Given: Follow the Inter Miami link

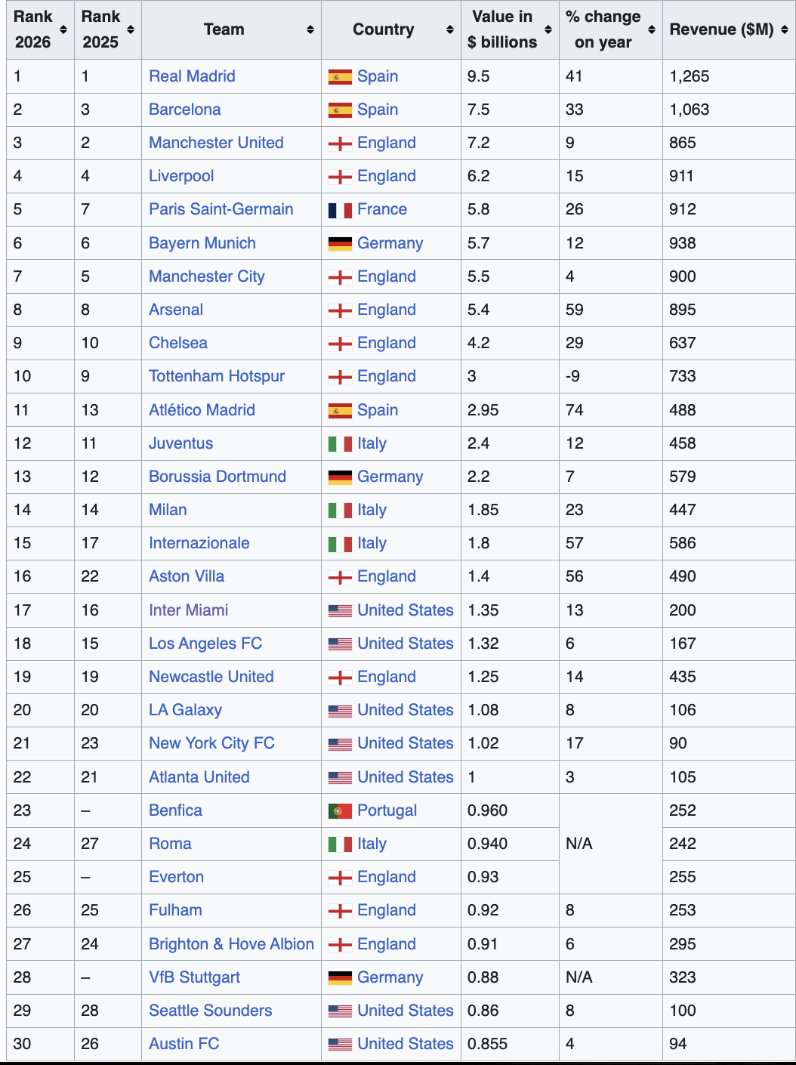Looking at the screenshot, I should tap(188, 610).
